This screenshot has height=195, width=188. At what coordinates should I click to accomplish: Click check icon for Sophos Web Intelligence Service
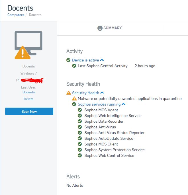(x=80, y=116)
